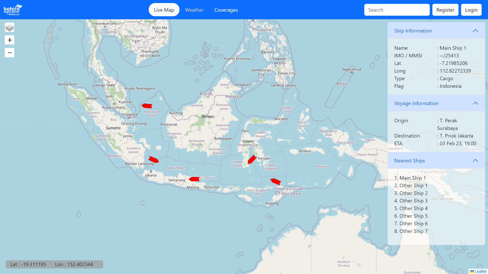Zoom out using the minus control

pos(9,53)
